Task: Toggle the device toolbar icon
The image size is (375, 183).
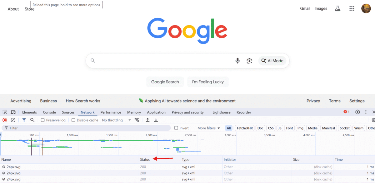Action: pyautogui.click(x=12, y=112)
